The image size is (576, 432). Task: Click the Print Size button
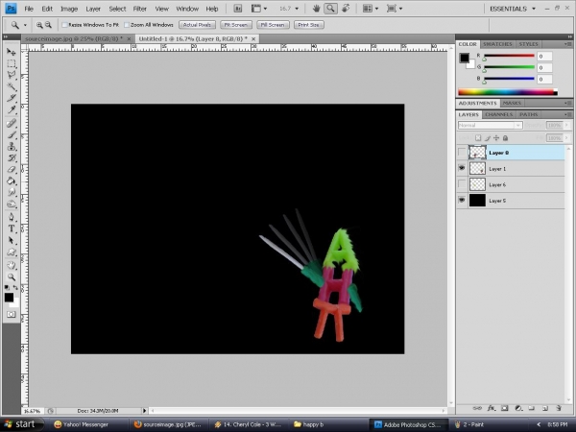[x=308, y=25]
